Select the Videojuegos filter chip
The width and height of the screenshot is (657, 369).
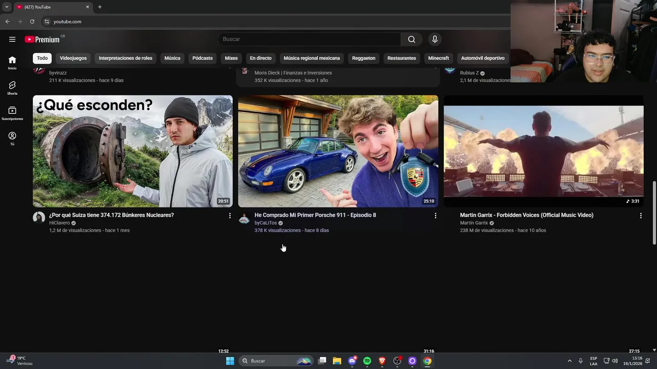73,58
